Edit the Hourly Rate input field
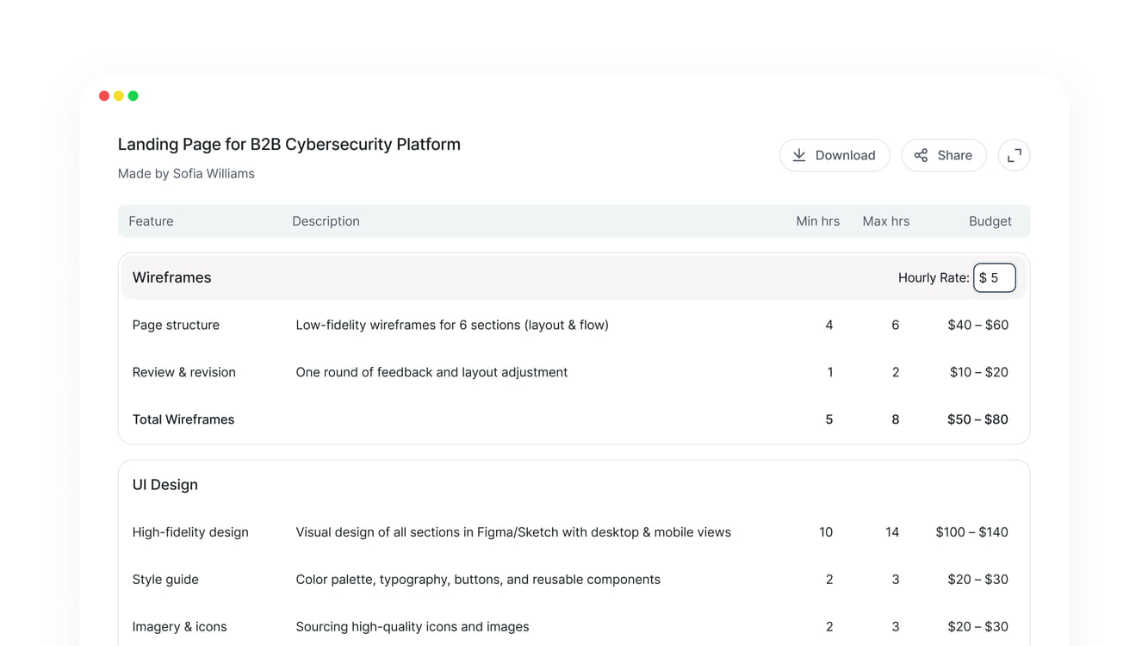Screen dimensions: 1148x646 995,277
